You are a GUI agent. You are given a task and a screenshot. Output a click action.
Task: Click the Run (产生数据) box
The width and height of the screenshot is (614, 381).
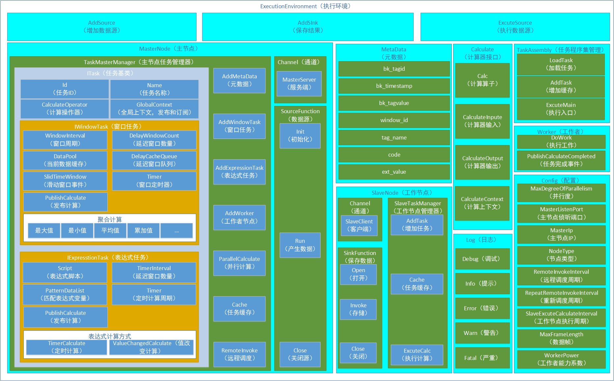(x=300, y=245)
